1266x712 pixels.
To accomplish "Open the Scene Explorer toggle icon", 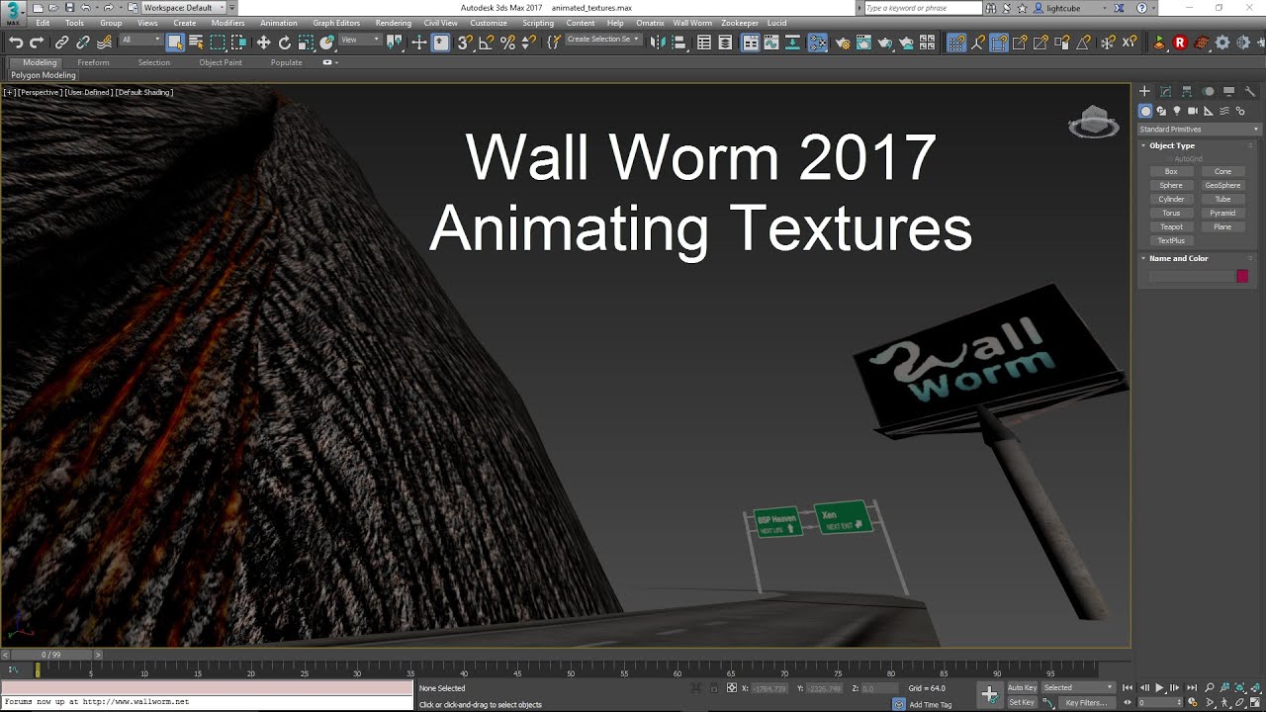I will pos(704,43).
